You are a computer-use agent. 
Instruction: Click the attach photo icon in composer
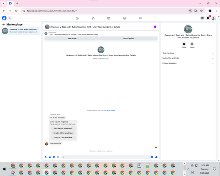(50, 157)
